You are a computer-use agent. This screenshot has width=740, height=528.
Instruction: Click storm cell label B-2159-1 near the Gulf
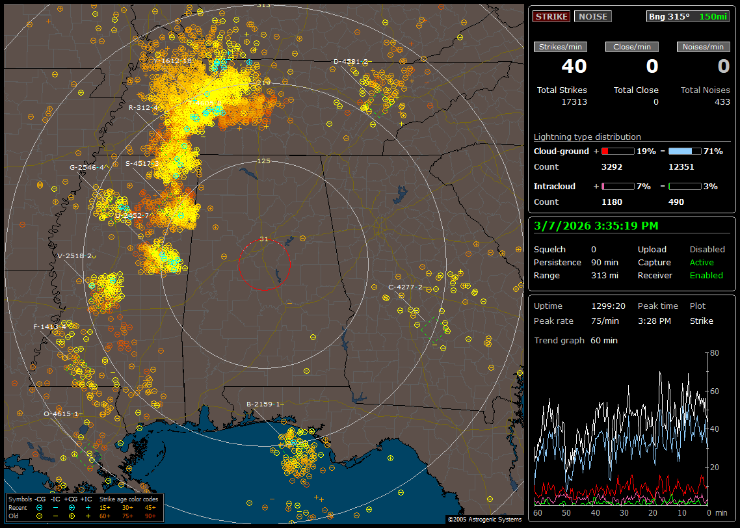(265, 404)
